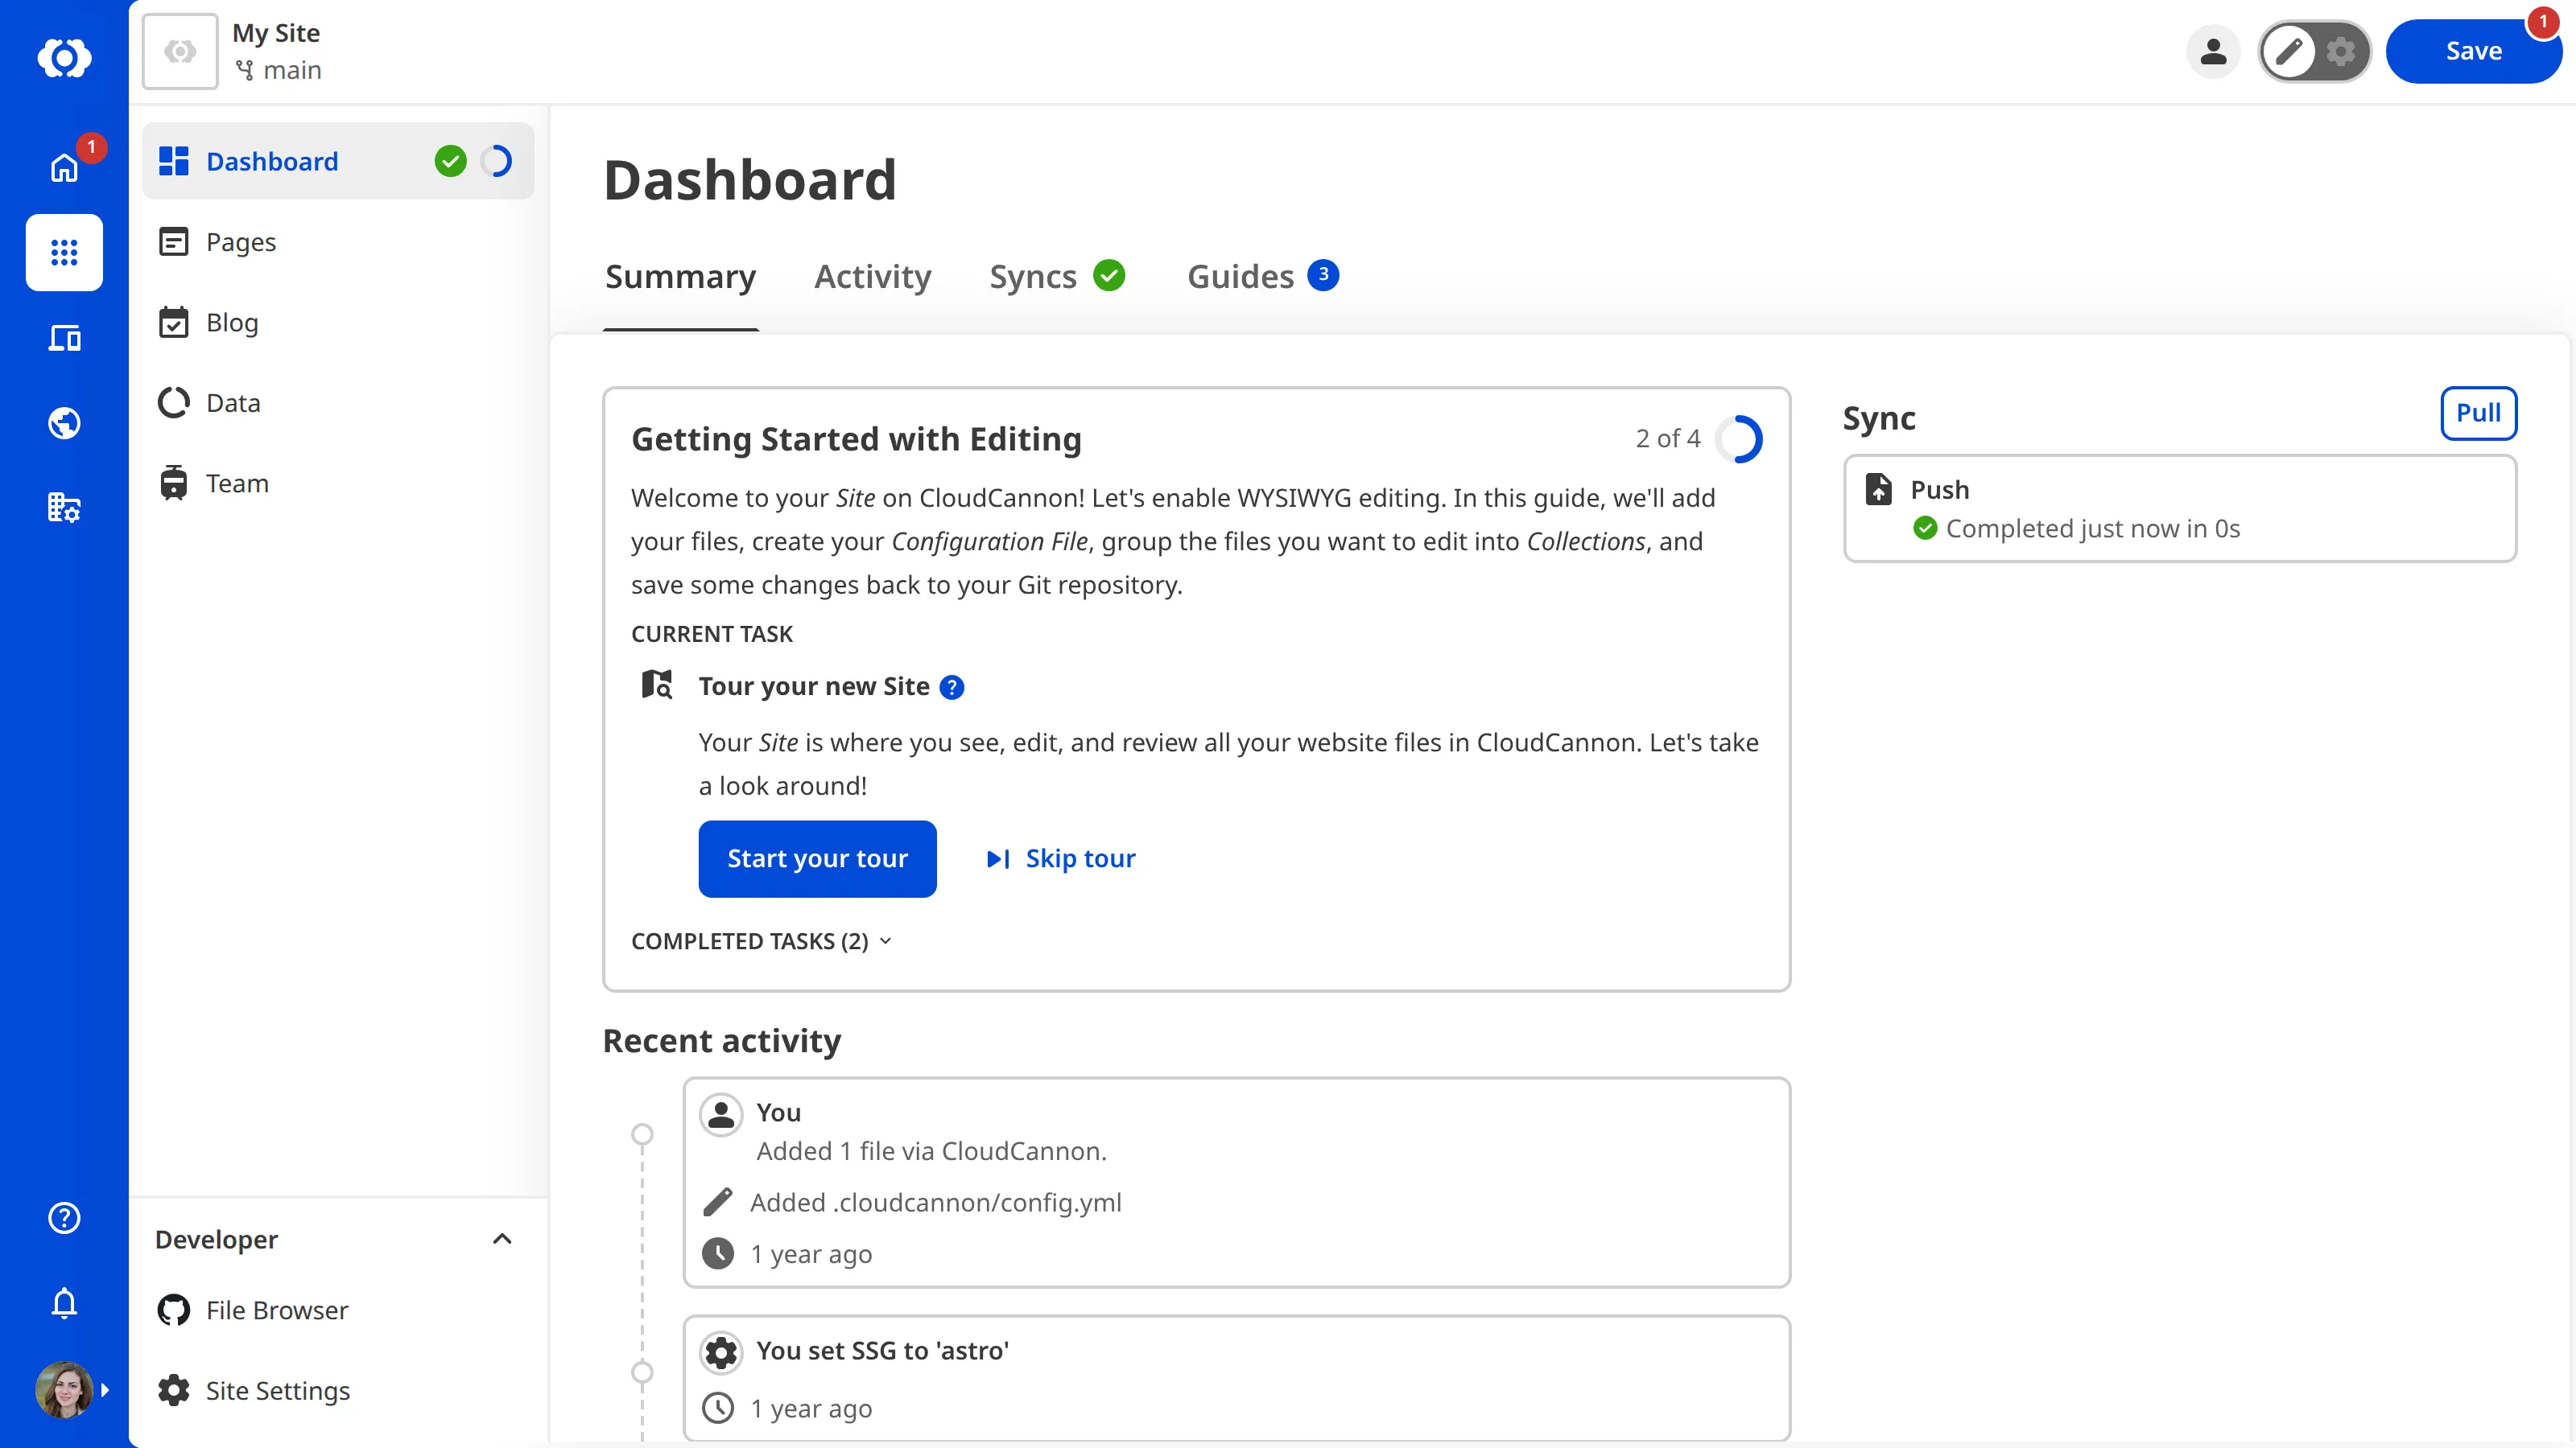The width and height of the screenshot is (2576, 1448).
Task: Click the globe icon in left rail
Action: pos(64,422)
